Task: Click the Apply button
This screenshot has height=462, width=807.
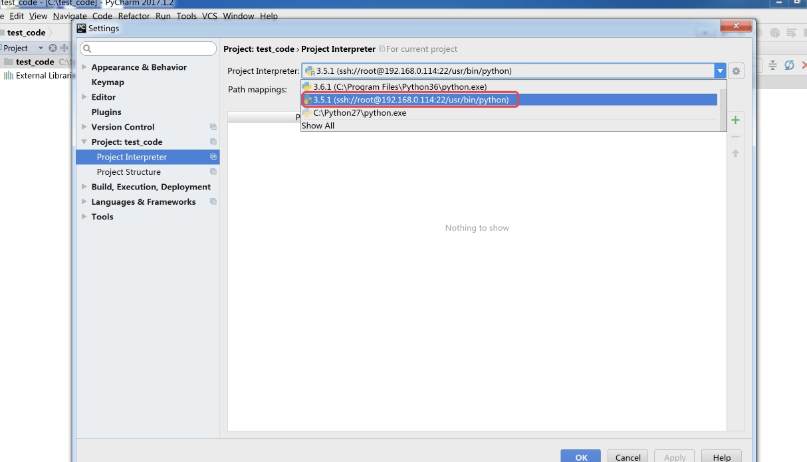Action: click(675, 457)
